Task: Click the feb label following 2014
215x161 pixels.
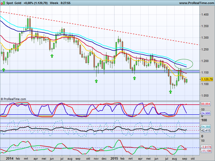Action: pyautogui.click(x=18, y=159)
